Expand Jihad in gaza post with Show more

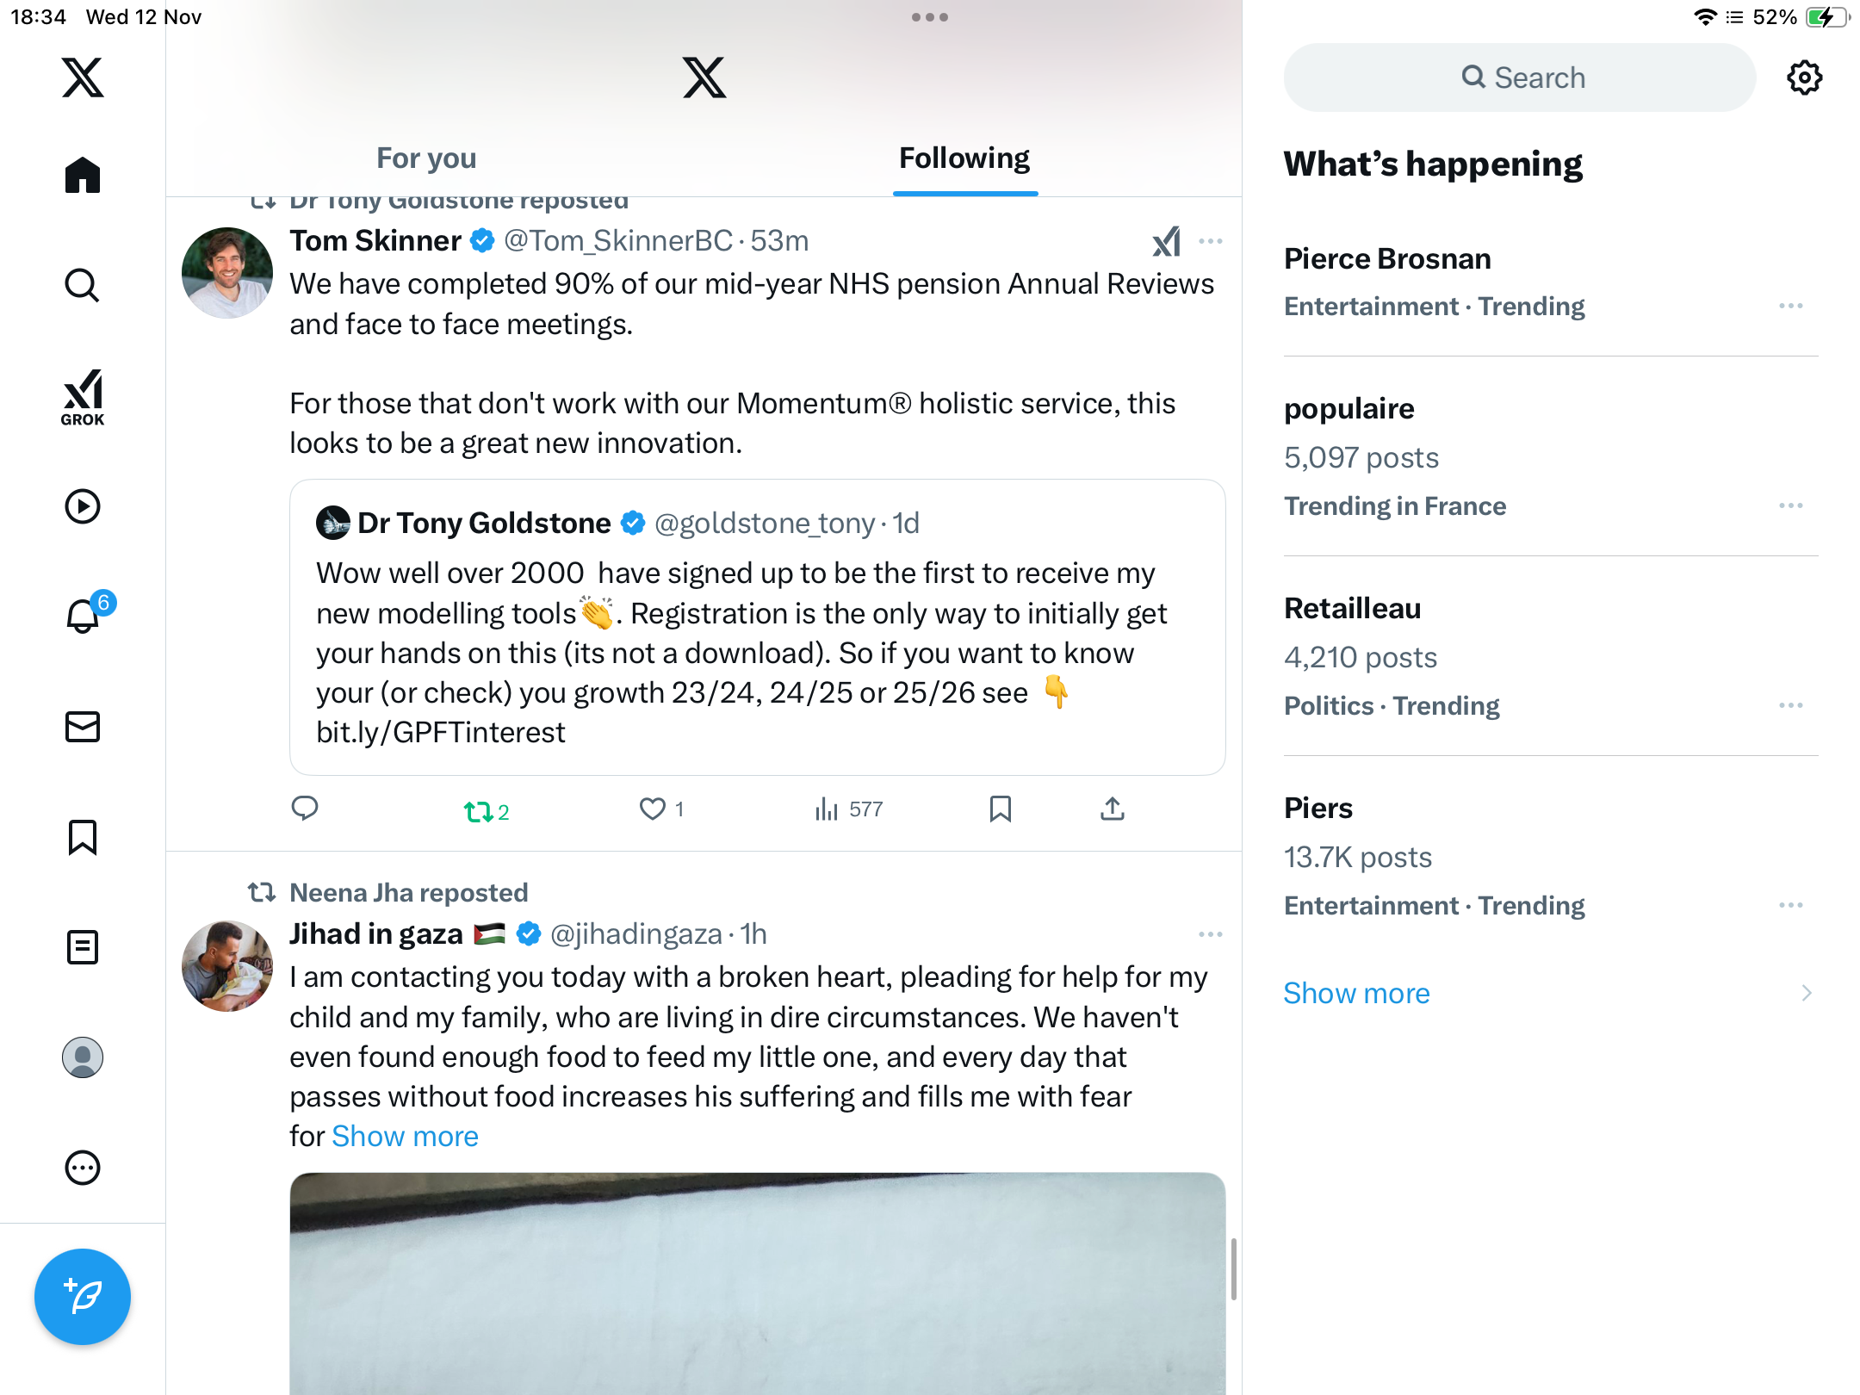405,1136
